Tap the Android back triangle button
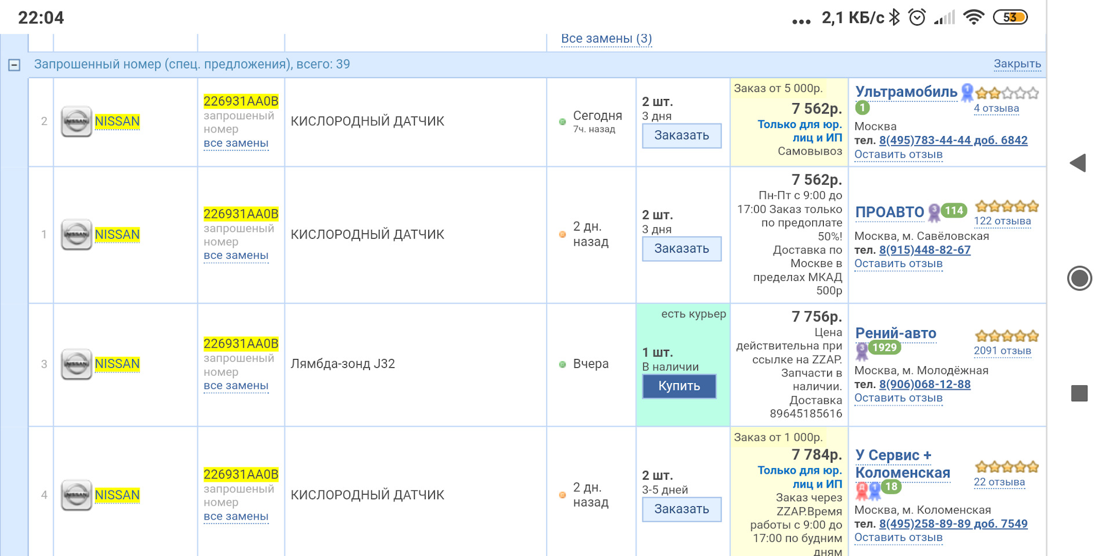The image size is (1113, 556). coord(1078,163)
